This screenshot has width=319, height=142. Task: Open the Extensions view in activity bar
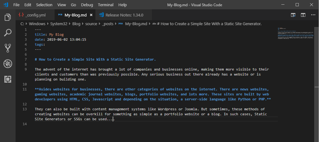click(x=8, y=79)
